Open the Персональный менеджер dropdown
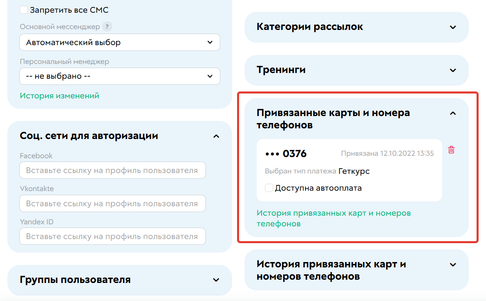 coord(119,76)
